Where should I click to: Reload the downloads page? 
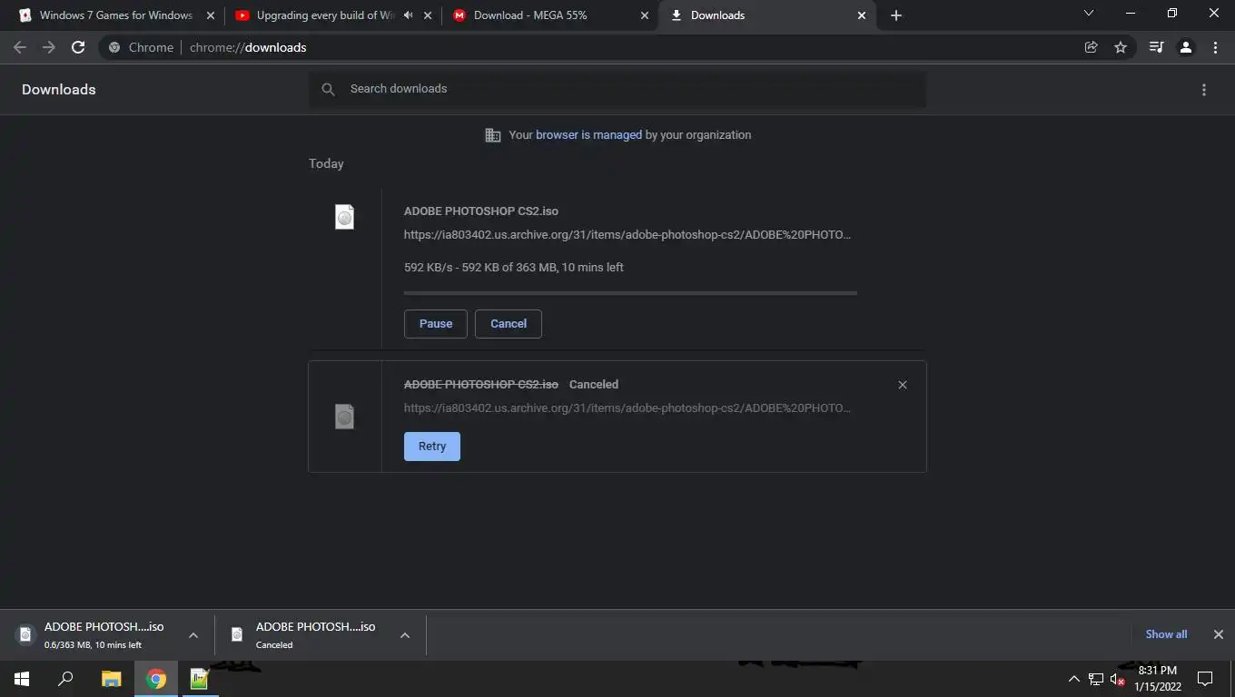(x=78, y=47)
